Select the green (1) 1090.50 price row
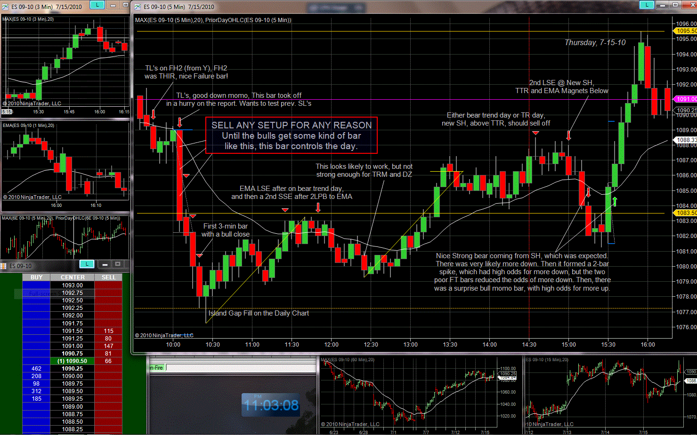697x435 pixels. click(x=73, y=361)
